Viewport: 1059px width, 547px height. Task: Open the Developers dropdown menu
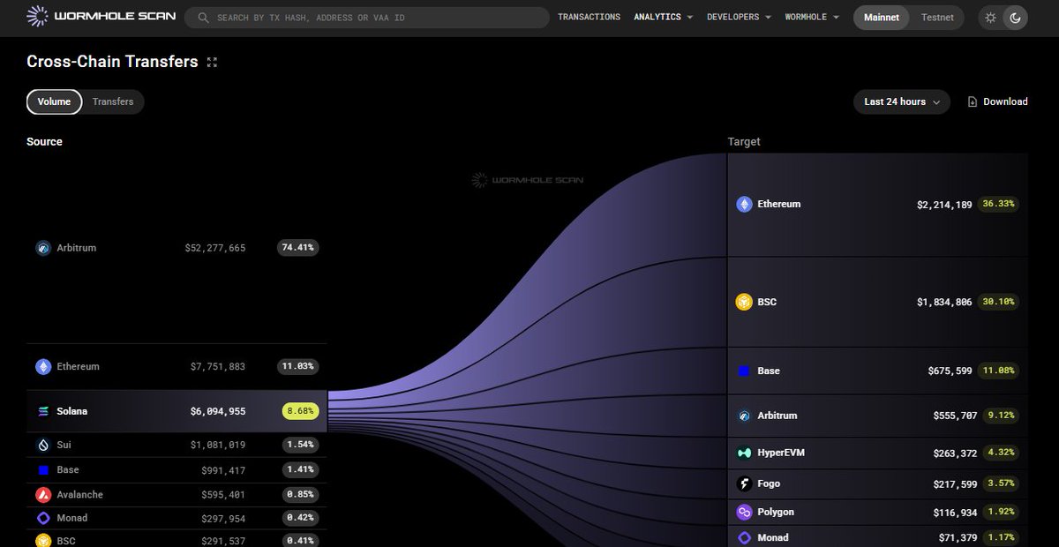(x=739, y=17)
